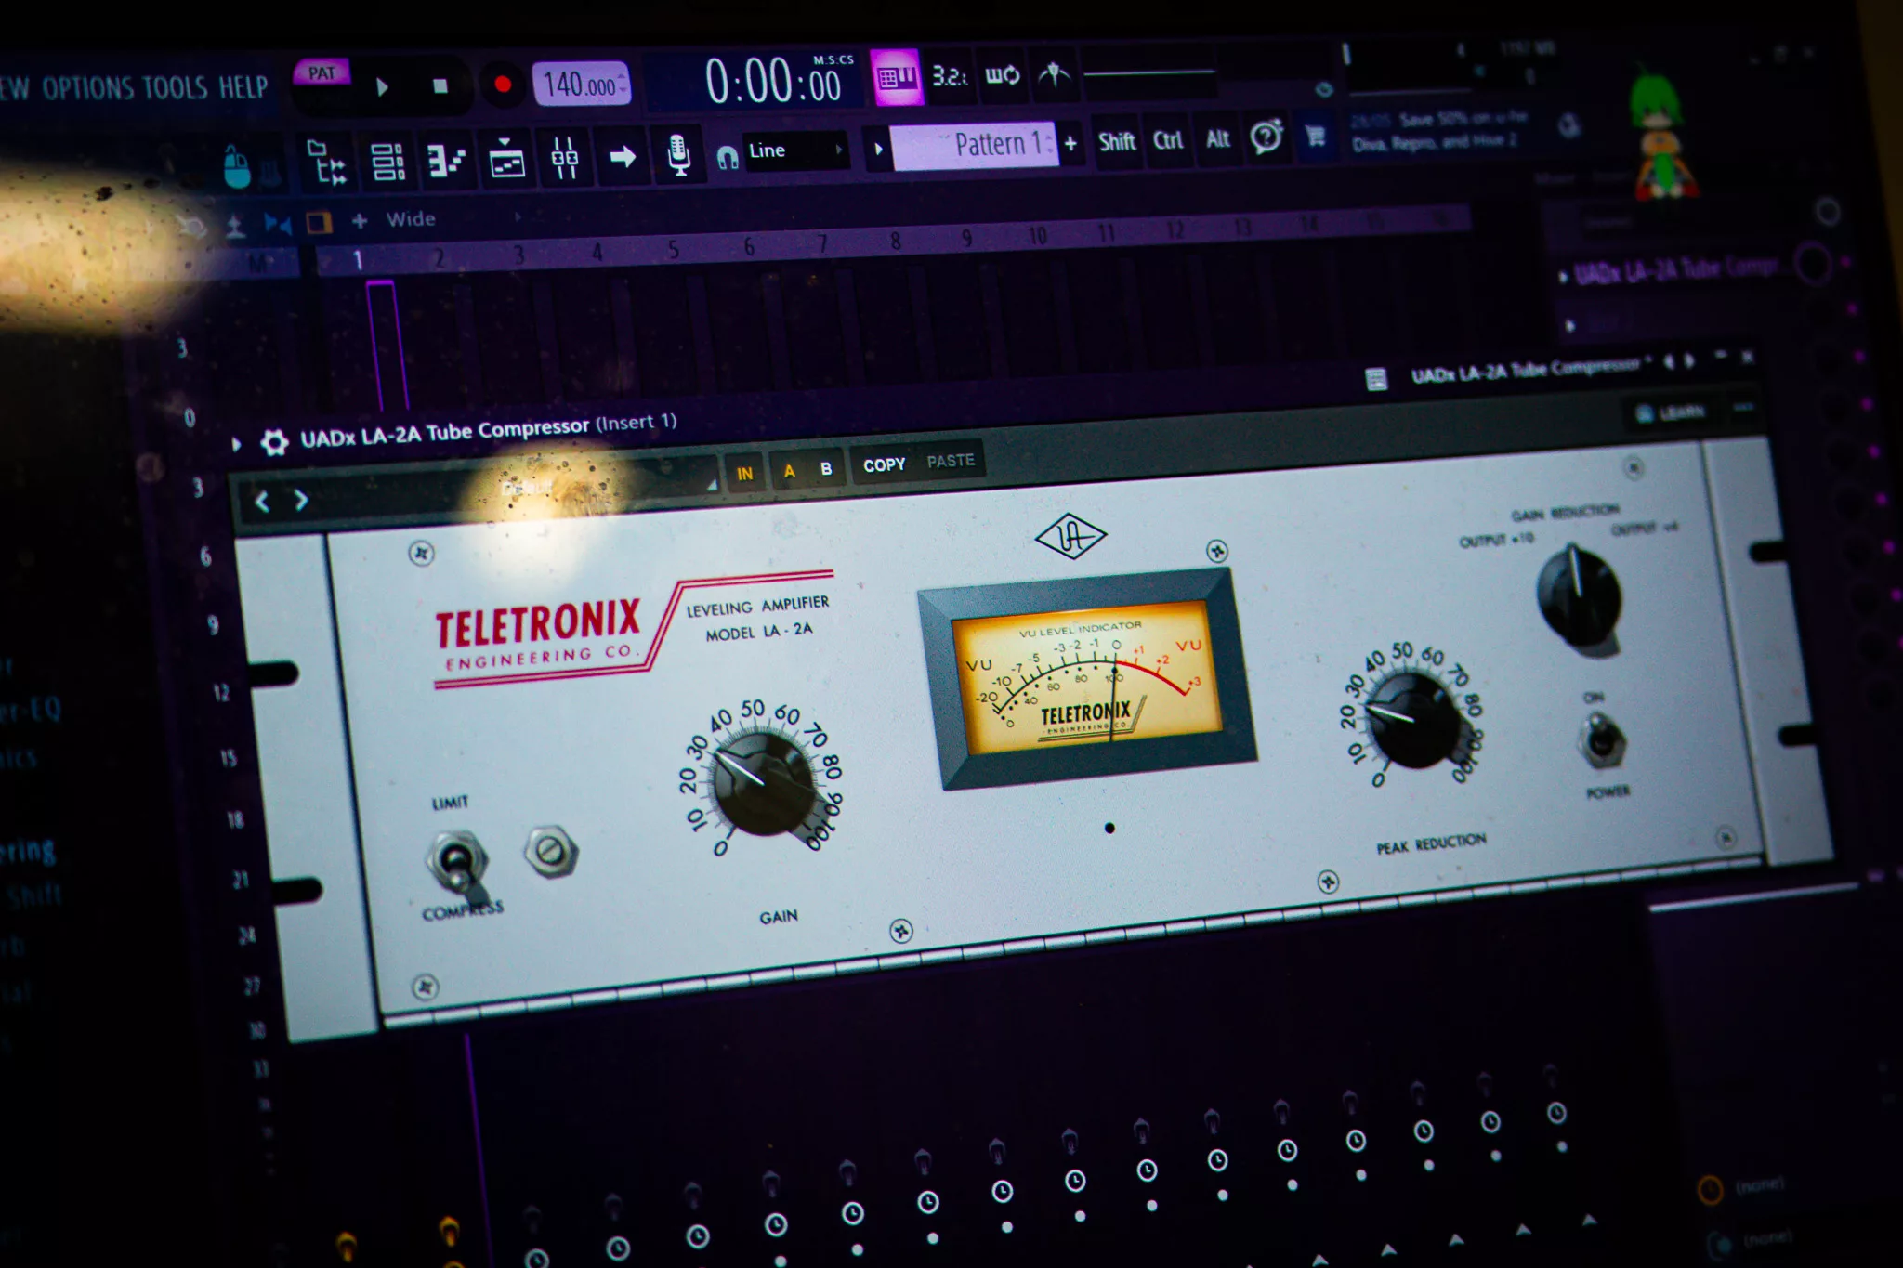Open the Pattern 1 selector
The width and height of the screenshot is (1903, 1268).
pyautogui.click(x=975, y=146)
